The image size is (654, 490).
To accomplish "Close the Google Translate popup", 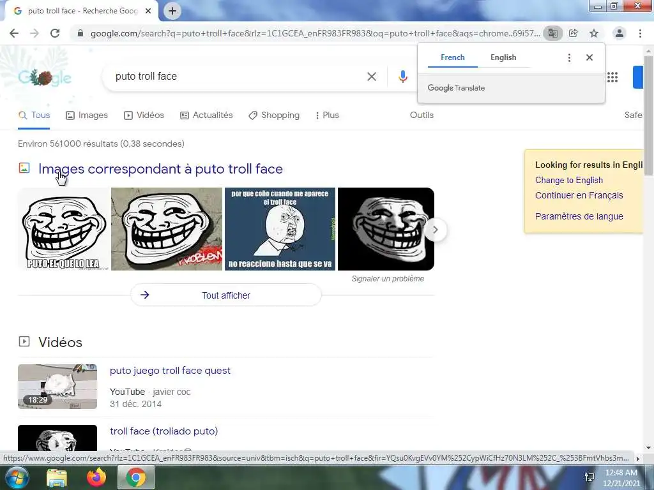I will [589, 57].
